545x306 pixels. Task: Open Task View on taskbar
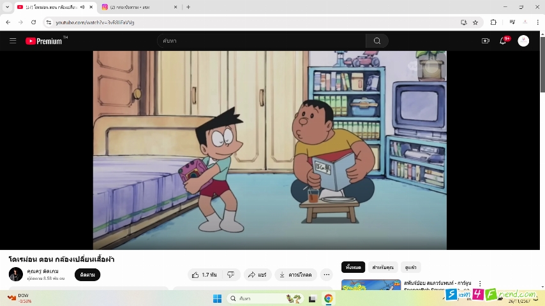[312, 298]
